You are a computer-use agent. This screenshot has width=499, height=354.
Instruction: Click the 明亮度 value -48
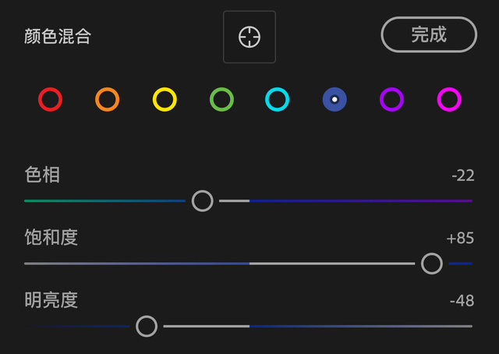[462, 300]
